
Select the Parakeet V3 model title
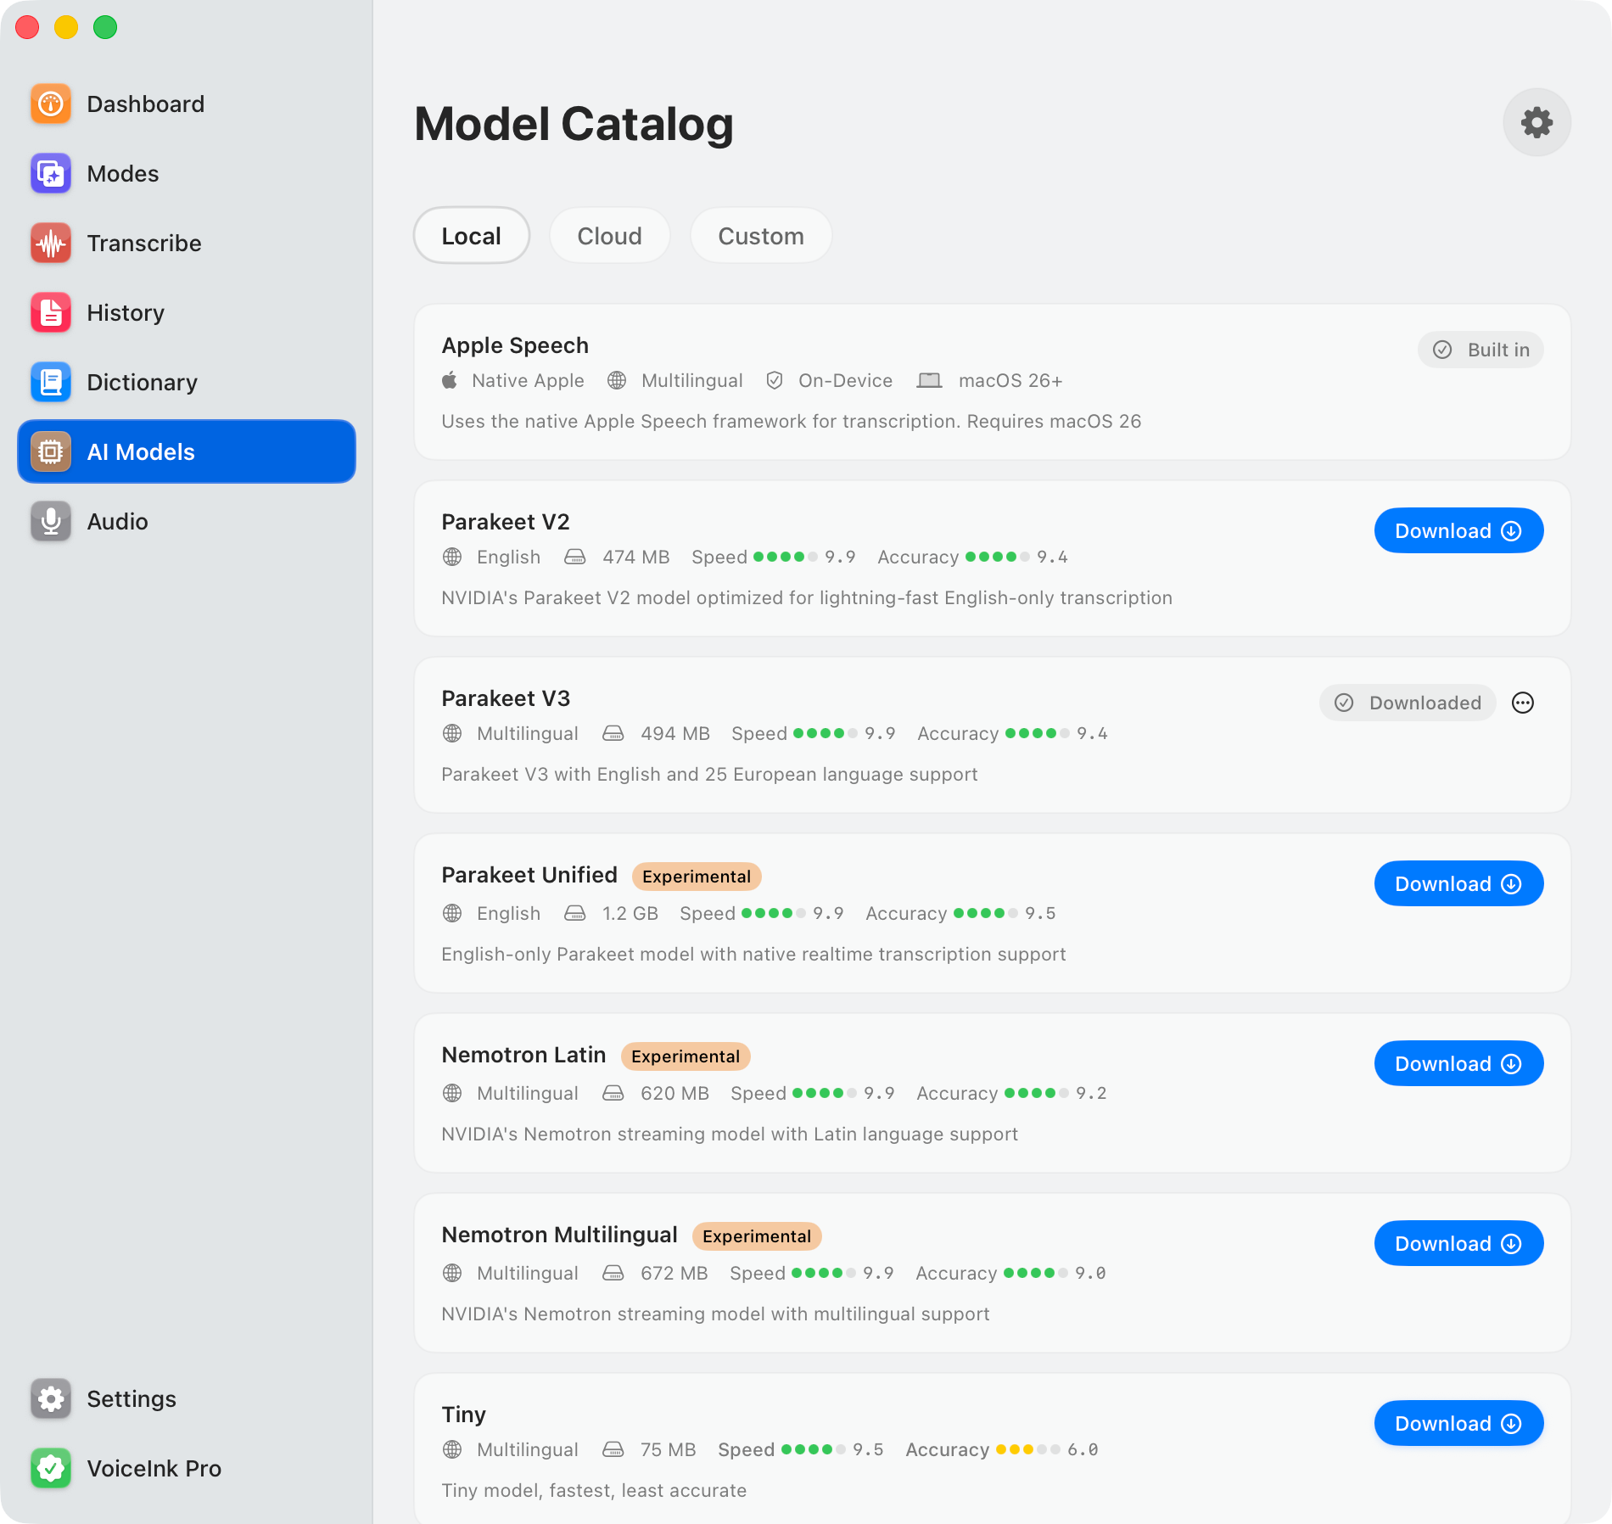pyautogui.click(x=506, y=698)
